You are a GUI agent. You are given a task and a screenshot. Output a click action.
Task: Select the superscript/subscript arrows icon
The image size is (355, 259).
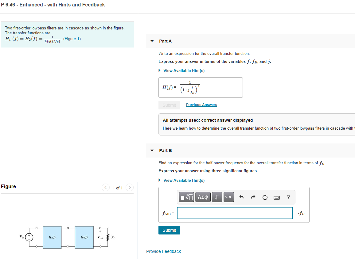[x=217, y=197]
